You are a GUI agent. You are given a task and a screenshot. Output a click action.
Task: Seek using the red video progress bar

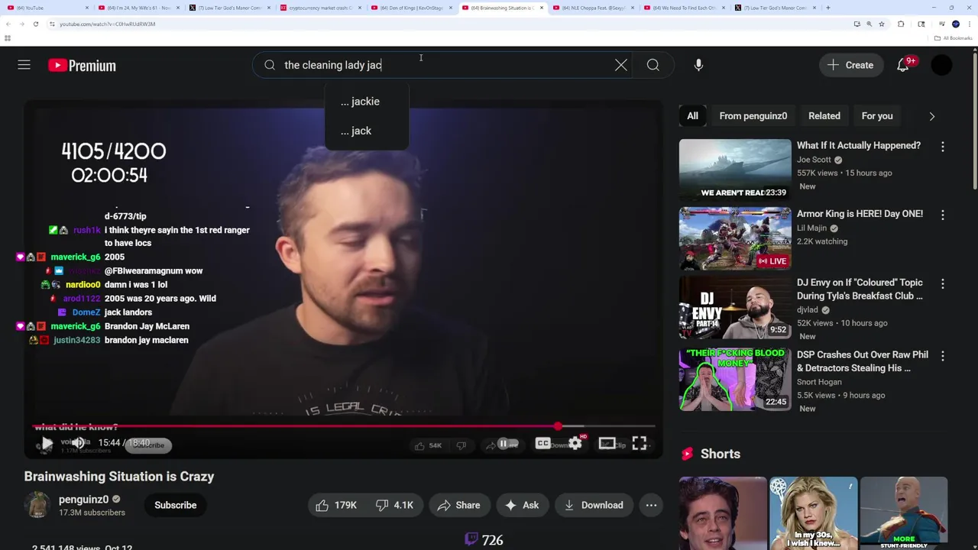click(344, 426)
